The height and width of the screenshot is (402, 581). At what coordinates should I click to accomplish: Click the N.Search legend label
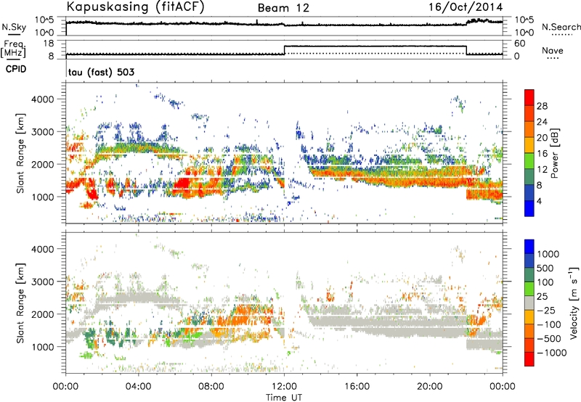click(x=561, y=27)
